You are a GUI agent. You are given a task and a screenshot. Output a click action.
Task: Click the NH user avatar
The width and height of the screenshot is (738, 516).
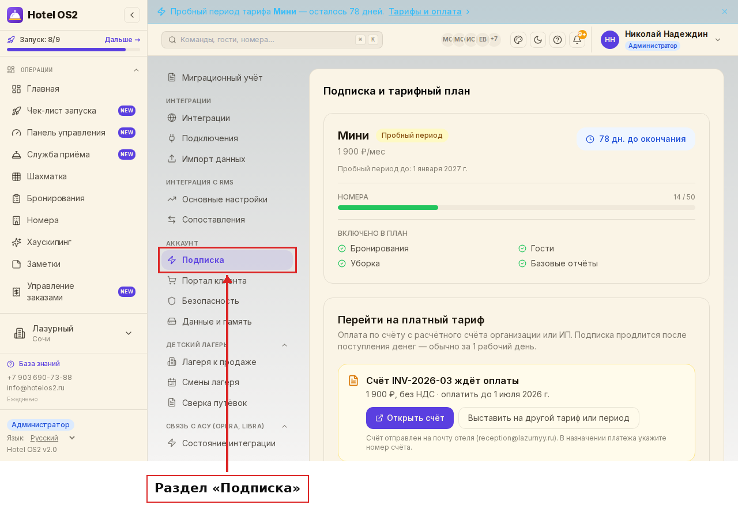pyautogui.click(x=610, y=40)
